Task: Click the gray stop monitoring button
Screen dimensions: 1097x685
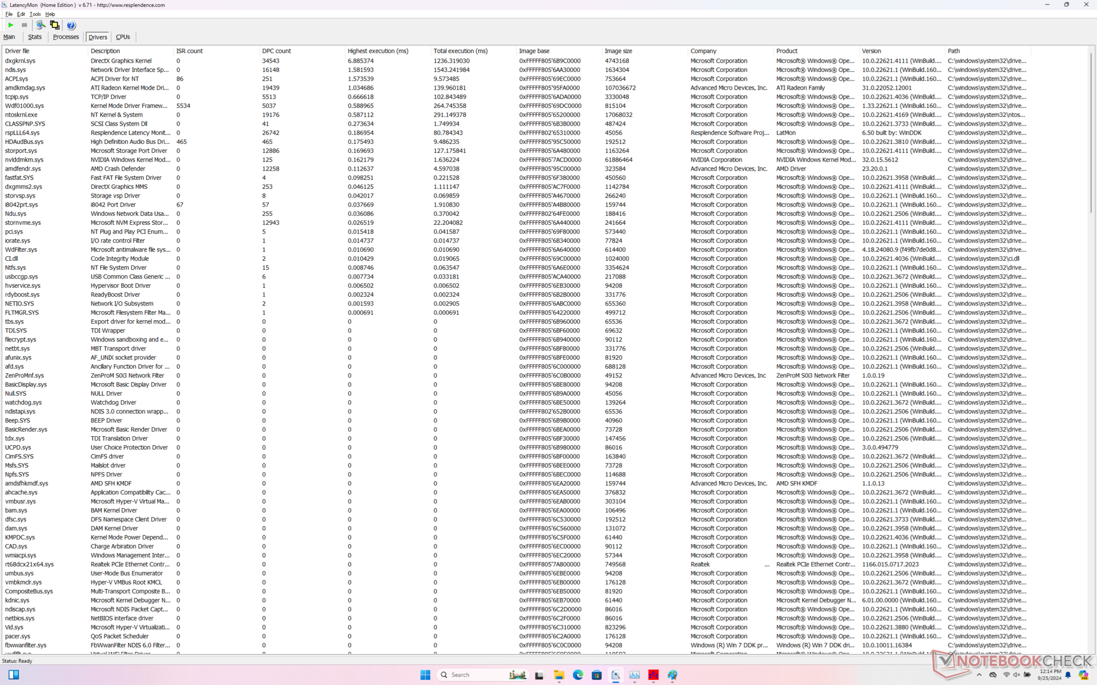Action: coord(24,25)
